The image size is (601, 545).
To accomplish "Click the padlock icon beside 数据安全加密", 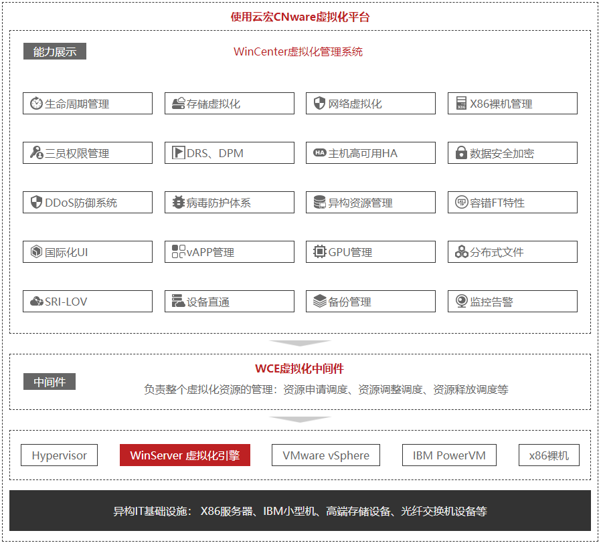I will (461, 153).
